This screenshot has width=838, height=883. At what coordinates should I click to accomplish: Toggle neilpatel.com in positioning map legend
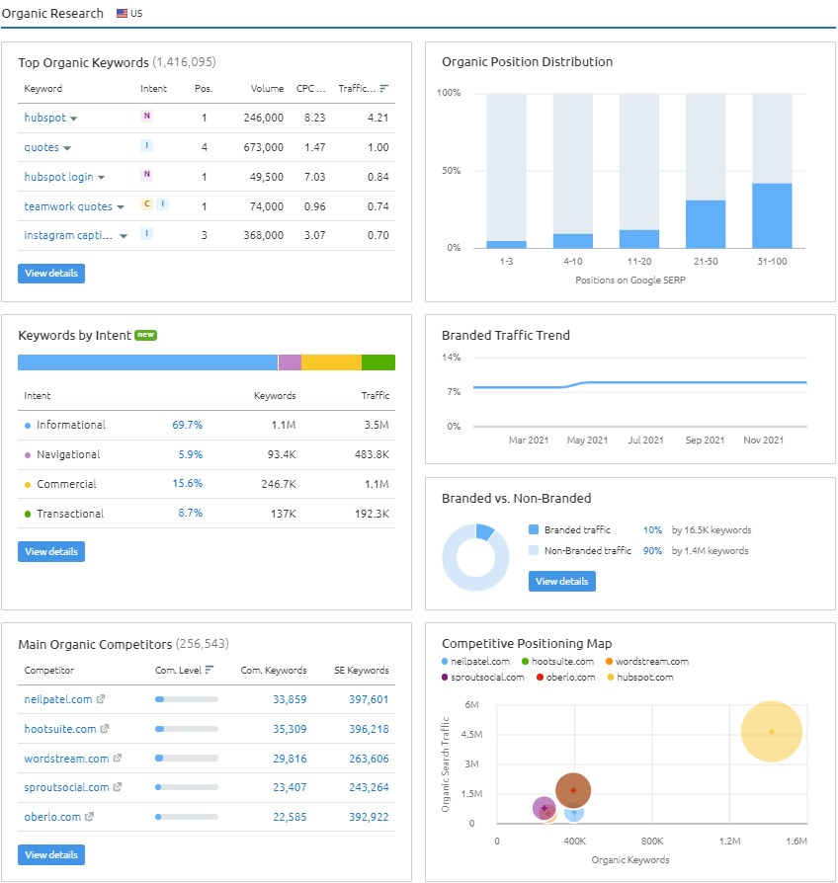475,661
